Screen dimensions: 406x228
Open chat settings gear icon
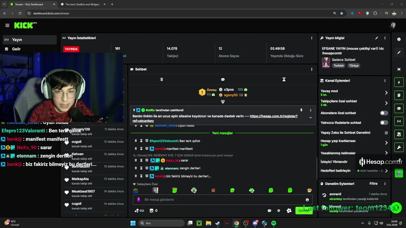point(278,211)
